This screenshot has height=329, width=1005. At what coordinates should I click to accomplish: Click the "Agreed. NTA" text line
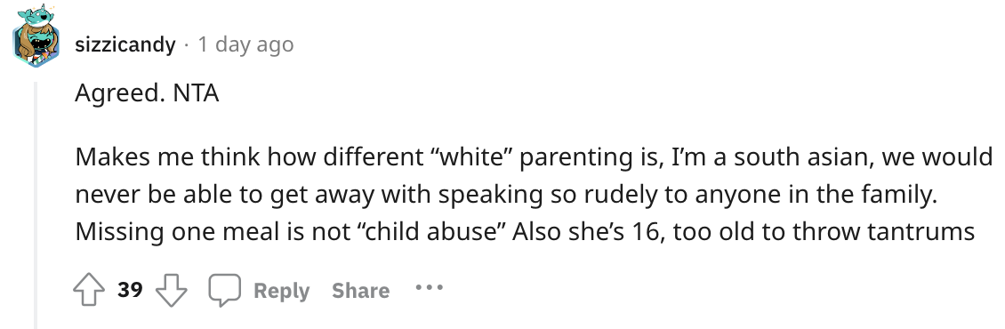coord(147,93)
